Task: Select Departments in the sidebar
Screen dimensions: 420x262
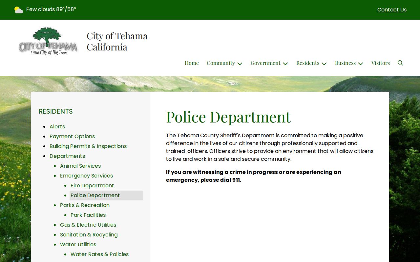Action: 67,156
